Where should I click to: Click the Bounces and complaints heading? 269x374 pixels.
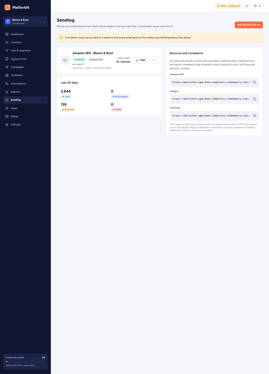tap(187, 53)
